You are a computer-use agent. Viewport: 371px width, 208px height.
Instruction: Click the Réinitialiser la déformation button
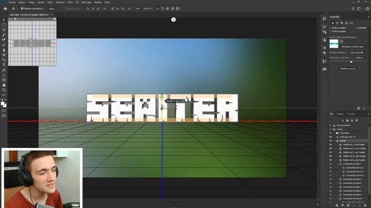tap(353, 47)
